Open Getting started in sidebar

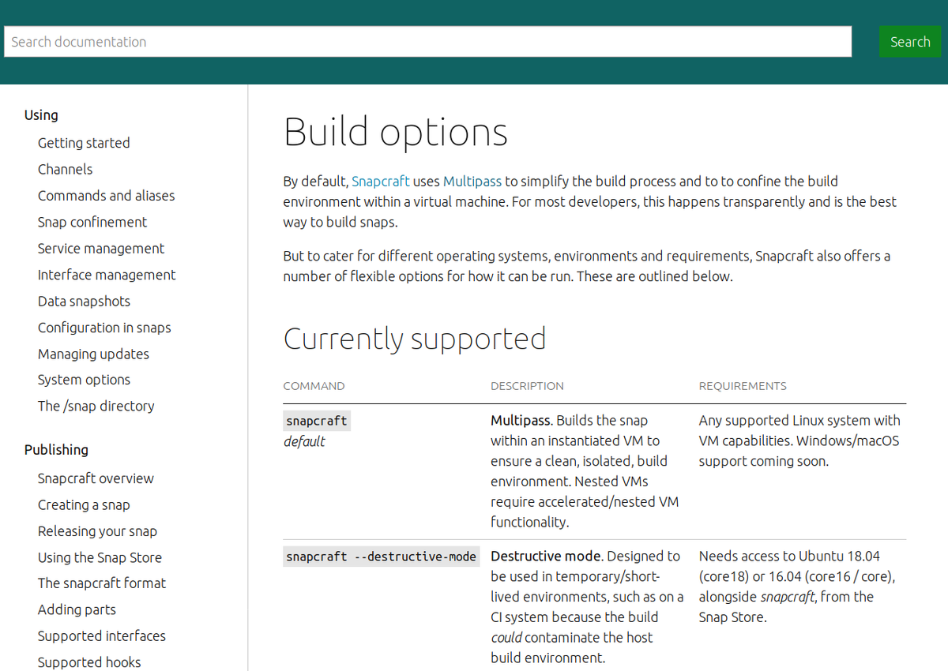pyautogui.click(x=84, y=143)
